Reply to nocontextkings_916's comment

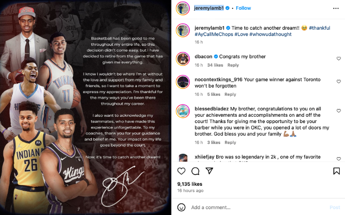coord(230,94)
